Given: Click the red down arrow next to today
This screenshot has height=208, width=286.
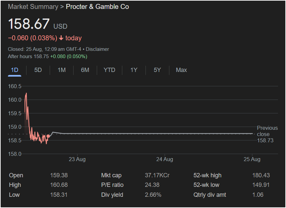Looking at the screenshot, I should click(61, 38).
